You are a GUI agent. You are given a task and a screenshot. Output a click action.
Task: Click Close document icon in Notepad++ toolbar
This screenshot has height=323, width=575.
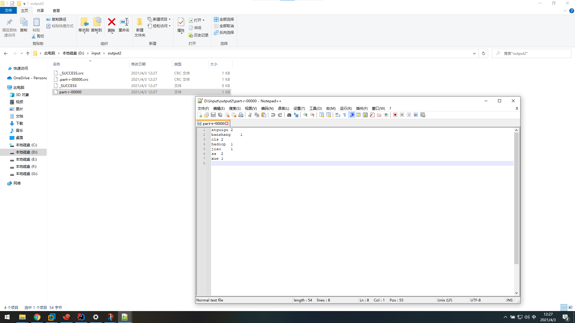click(227, 115)
